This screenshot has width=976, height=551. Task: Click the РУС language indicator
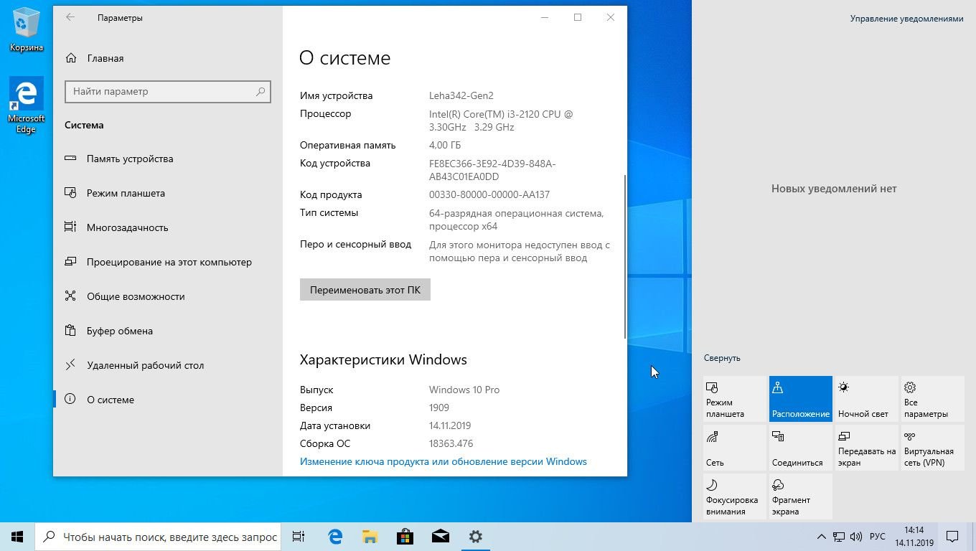coord(877,537)
